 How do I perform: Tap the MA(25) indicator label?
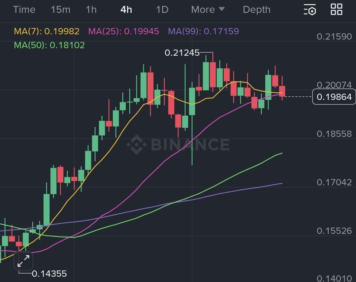(x=123, y=31)
